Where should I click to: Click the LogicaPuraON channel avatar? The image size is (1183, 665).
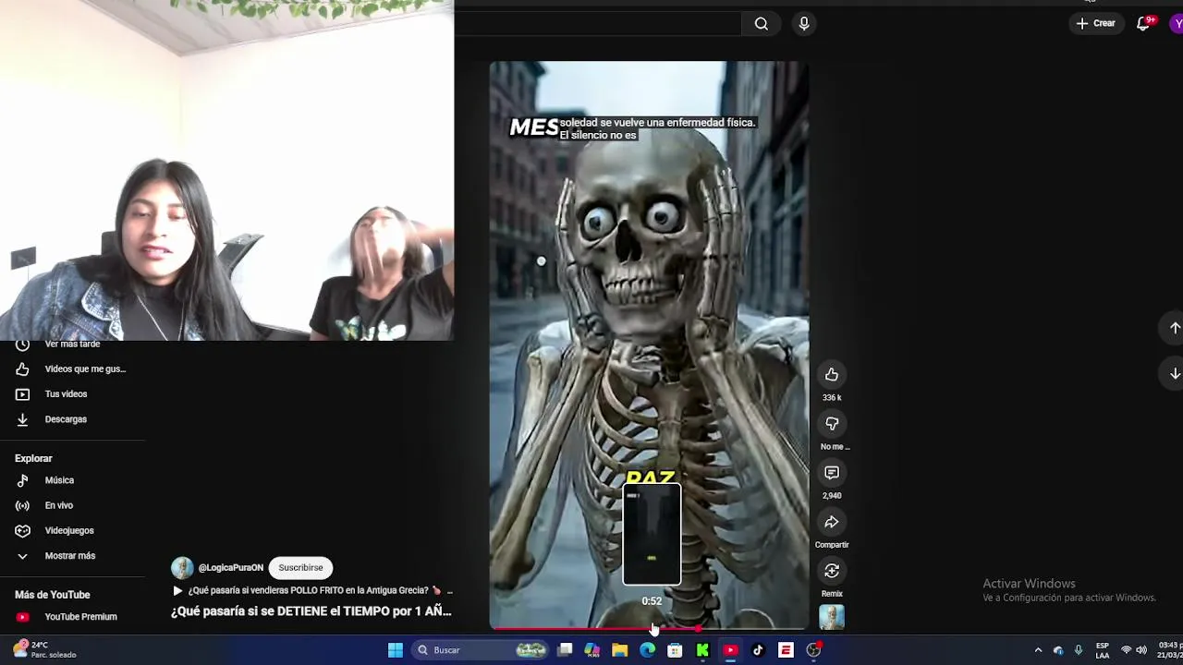tap(182, 568)
